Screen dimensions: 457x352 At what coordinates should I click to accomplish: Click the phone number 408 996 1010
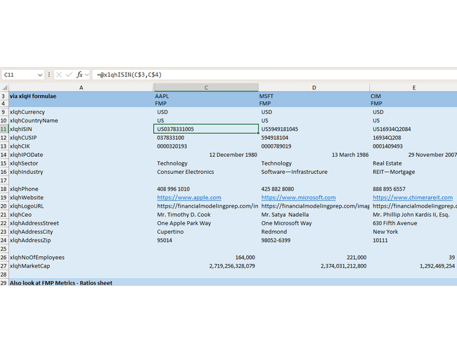coord(206,189)
